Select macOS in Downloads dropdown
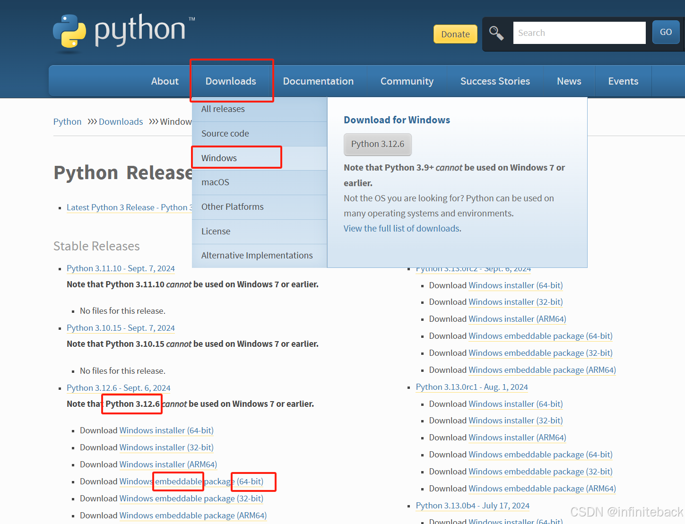The image size is (685, 524). [260, 182]
